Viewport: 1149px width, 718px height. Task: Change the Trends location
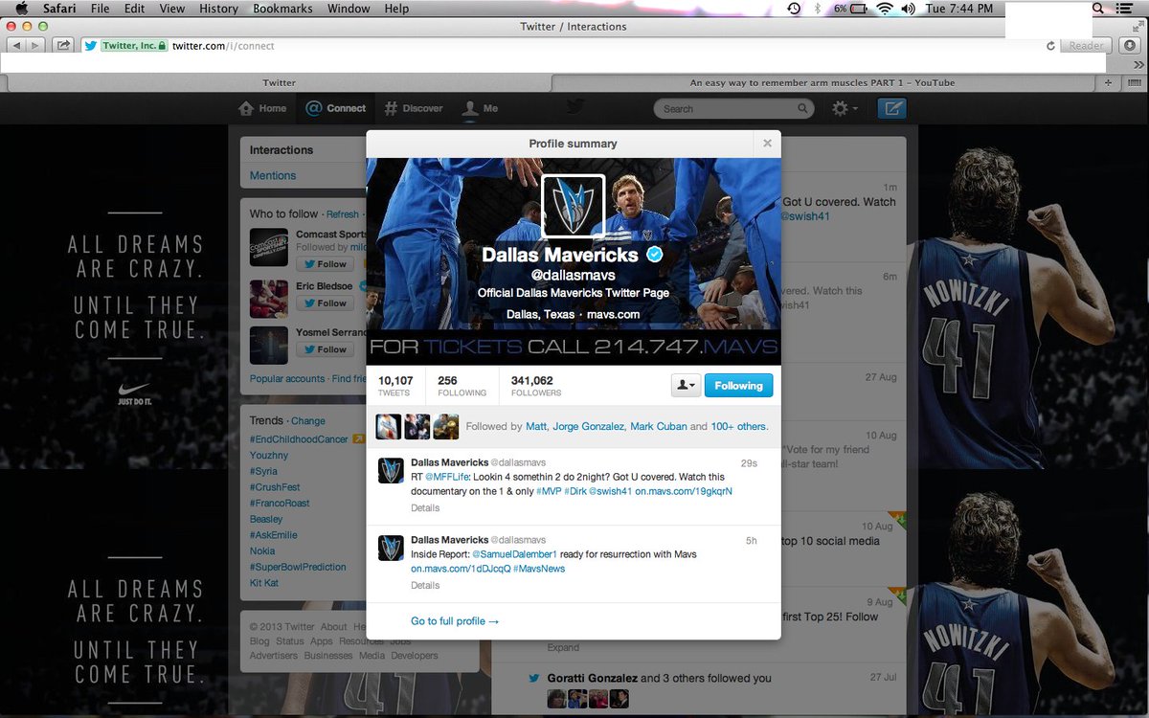tap(308, 421)
